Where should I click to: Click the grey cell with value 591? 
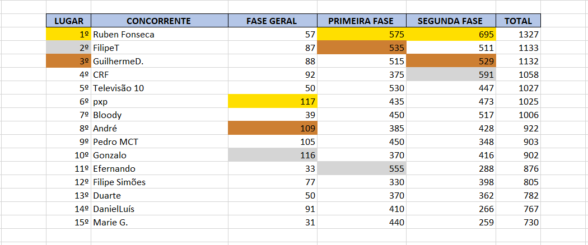click(x=451, y=74)
